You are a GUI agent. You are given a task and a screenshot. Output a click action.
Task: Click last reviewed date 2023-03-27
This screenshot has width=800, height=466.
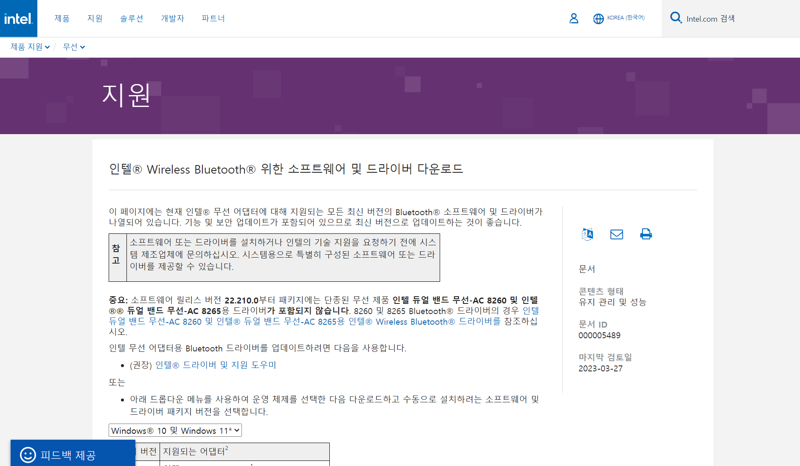pos(601,368)
